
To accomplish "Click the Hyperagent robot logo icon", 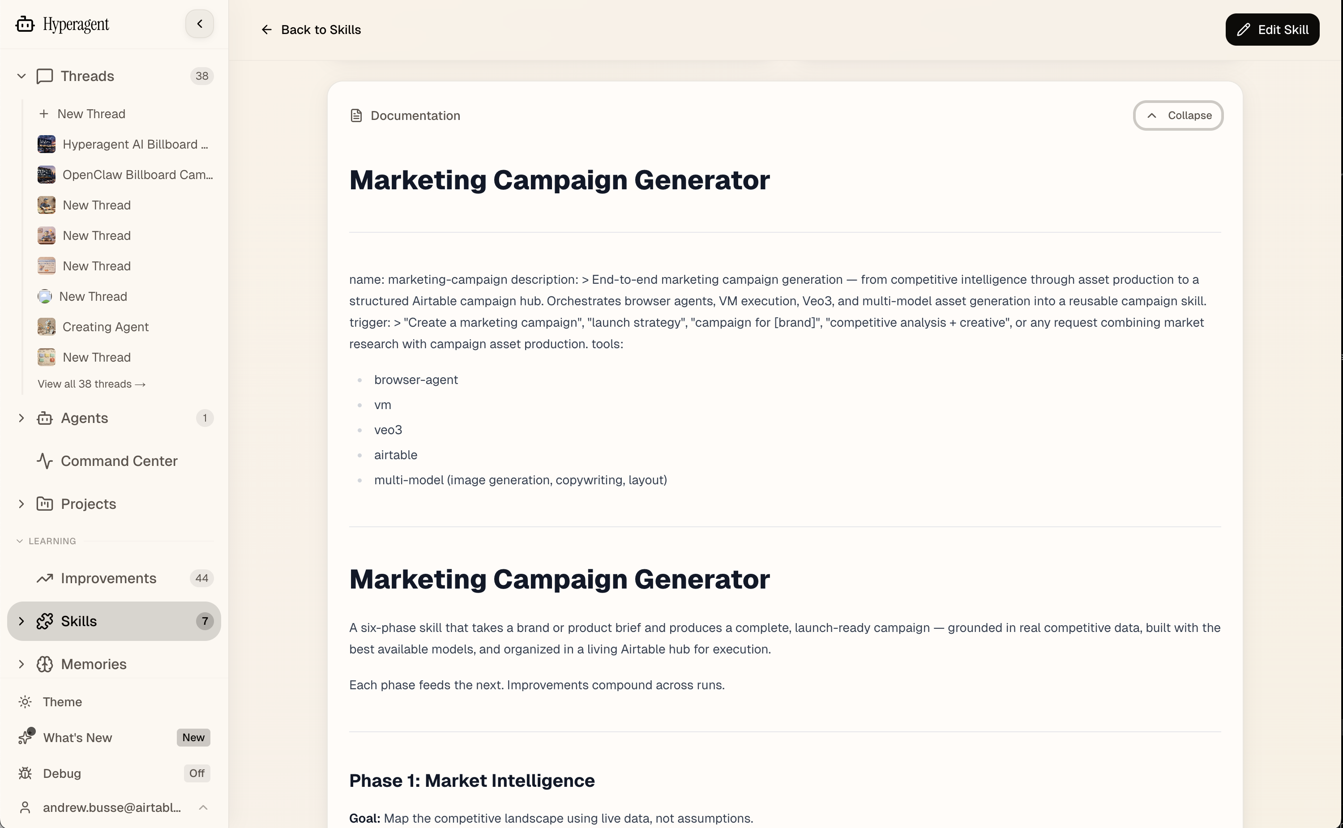I will tap(25, 25).
